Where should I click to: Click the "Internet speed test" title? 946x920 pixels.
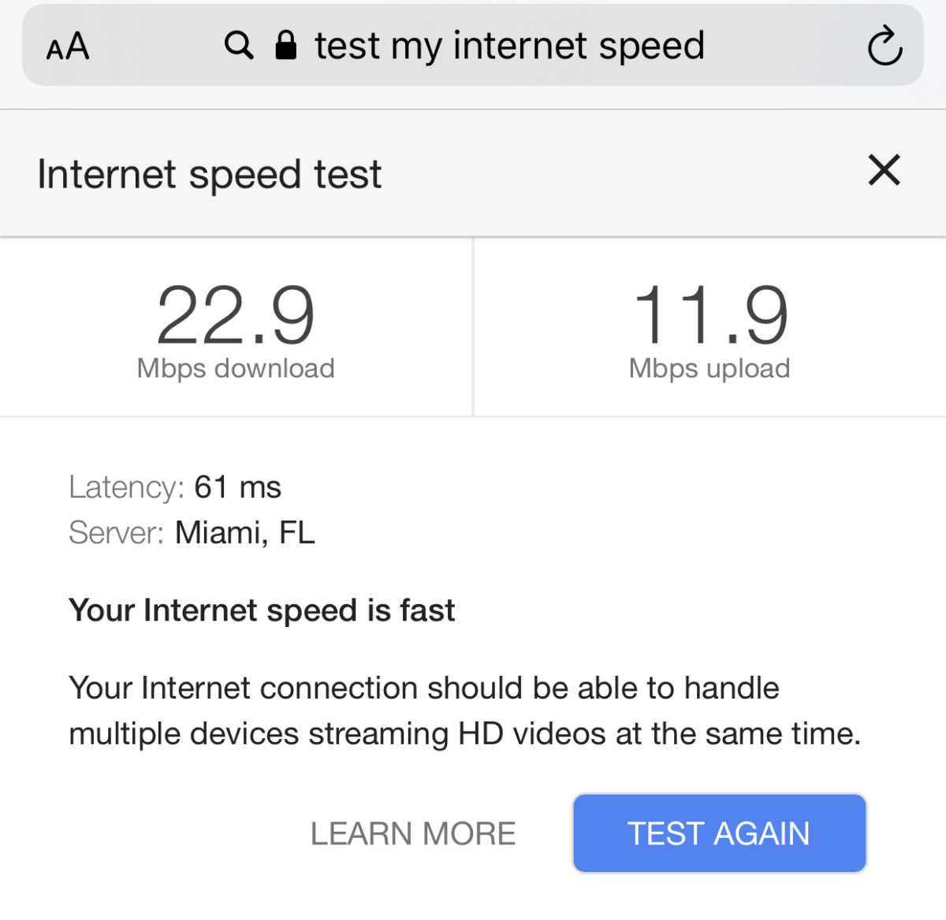tap(210, 174)
